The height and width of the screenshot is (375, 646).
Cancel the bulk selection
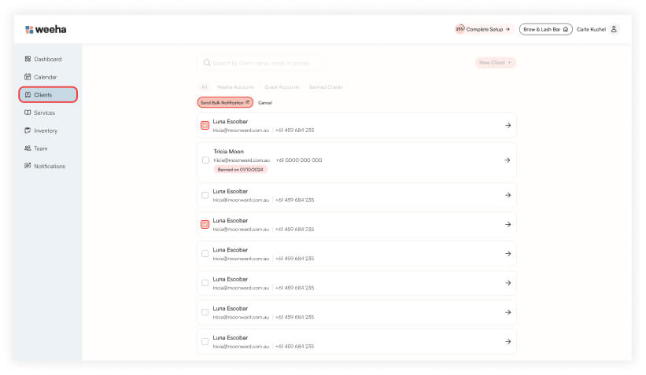point(265,102)
